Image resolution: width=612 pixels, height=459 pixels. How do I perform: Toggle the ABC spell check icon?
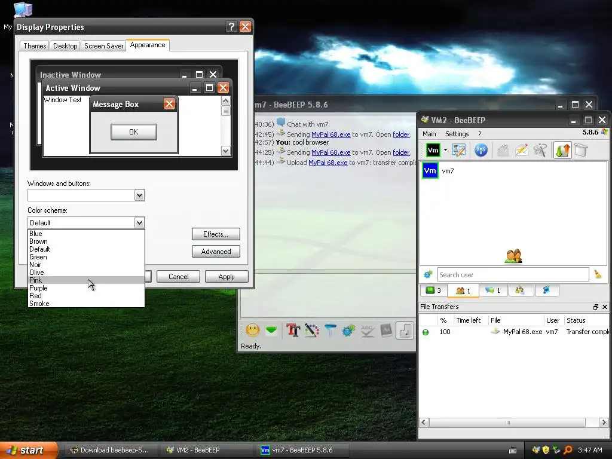[x=368, y=331]
